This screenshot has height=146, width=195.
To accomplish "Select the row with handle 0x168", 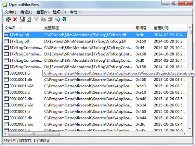I will tap(95, 54).
